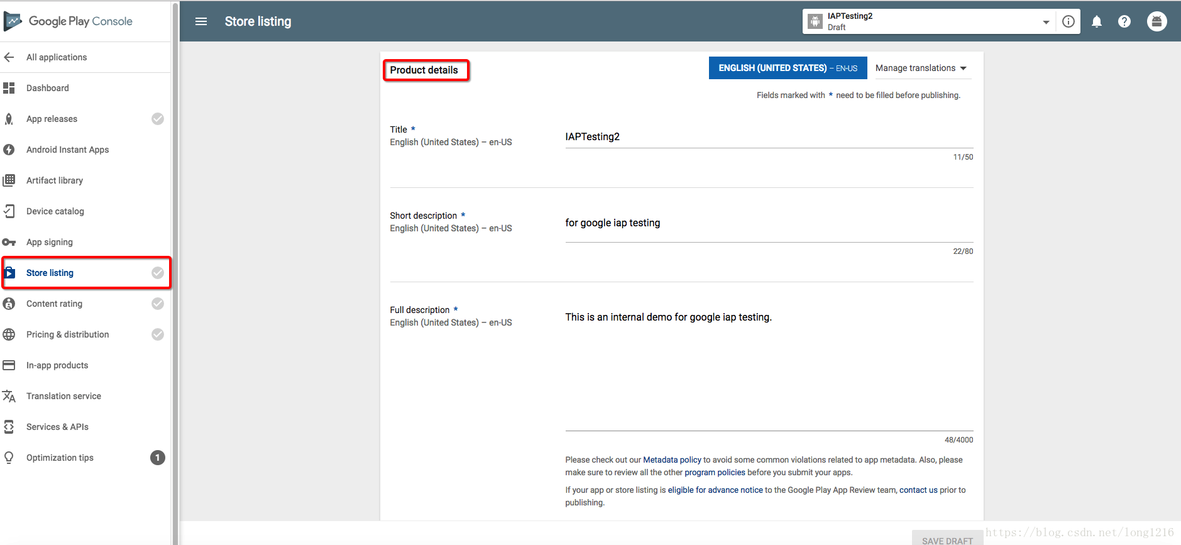The height and width of the screenshot is (545, 1181).
Task: Click the Pricing & distribution completed checkmark
Action: click(x=158, y=334)
